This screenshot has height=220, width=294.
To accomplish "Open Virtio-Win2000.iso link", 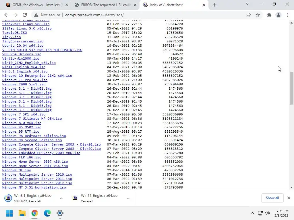I will [x=21, y=58].
